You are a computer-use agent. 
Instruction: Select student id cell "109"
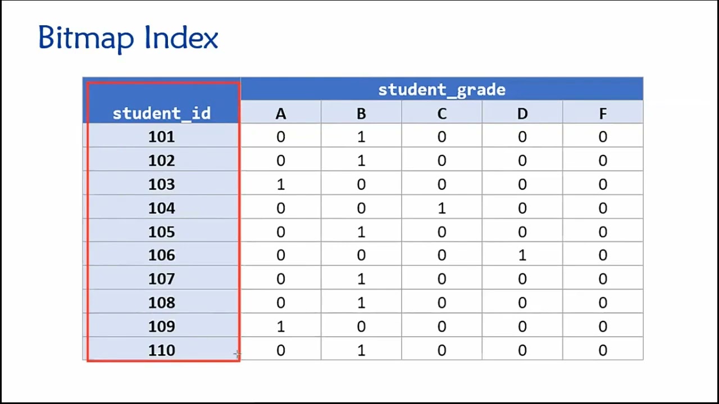coord(162,325)
